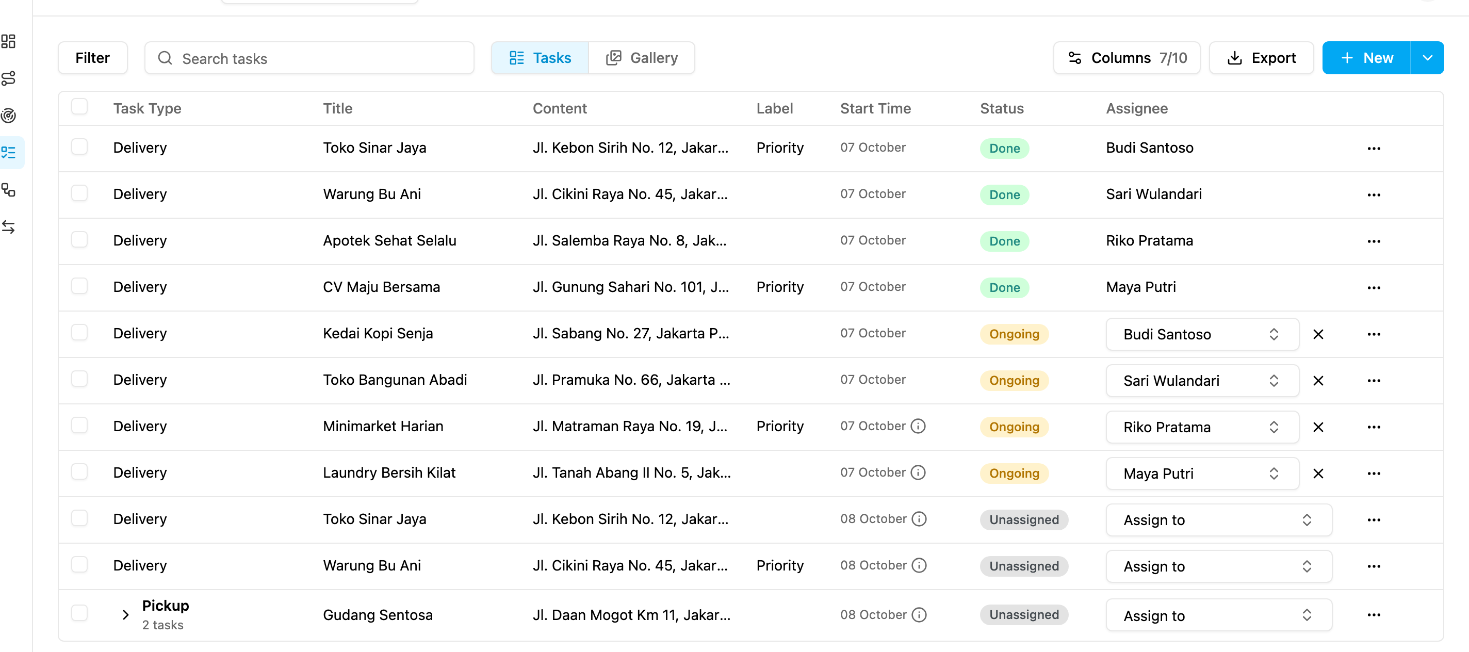1469x652 pixels.
Task: Switch to the Gallery view tab
Action: 642,58
